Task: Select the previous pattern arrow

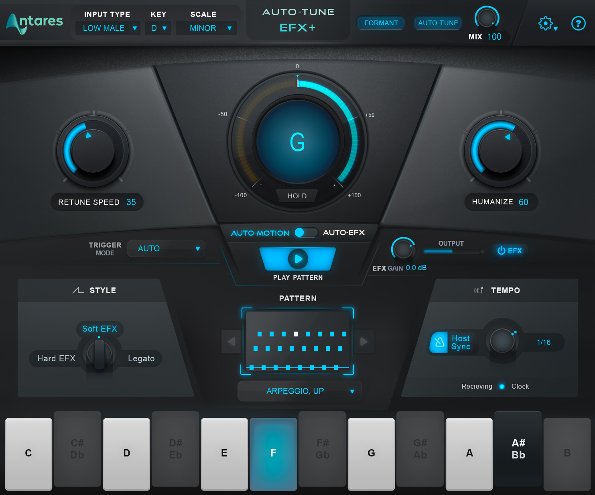Action: pos(231,342)
